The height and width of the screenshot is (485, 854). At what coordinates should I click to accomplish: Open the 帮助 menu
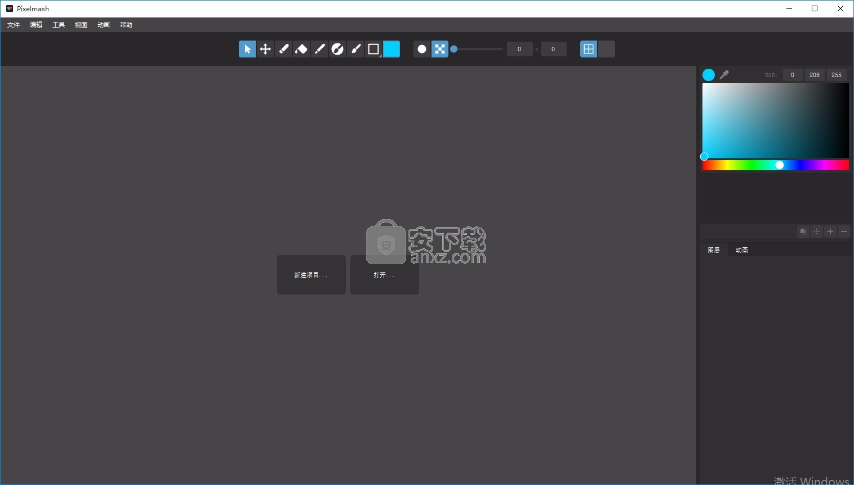126,25
